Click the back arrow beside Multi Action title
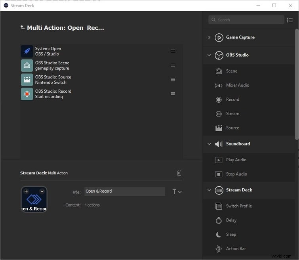 click(x=23, y=28)
